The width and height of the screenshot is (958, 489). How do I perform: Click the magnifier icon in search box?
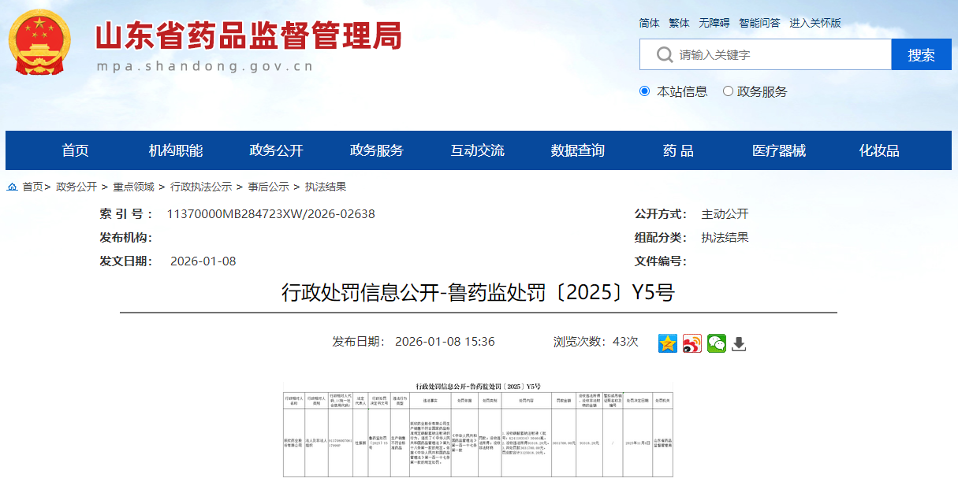tap(665, 54)
